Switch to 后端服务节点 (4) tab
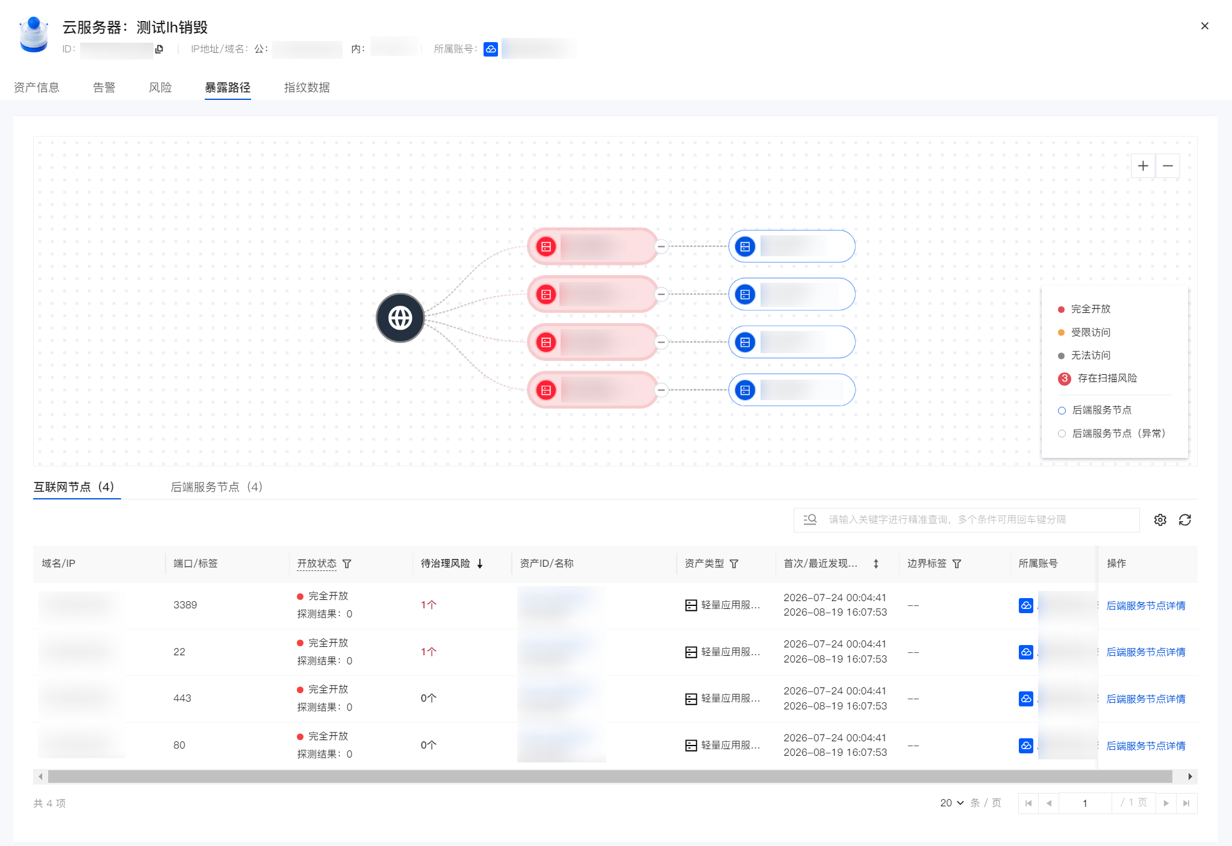This screenshot has width=1232, height=846. 217,487
